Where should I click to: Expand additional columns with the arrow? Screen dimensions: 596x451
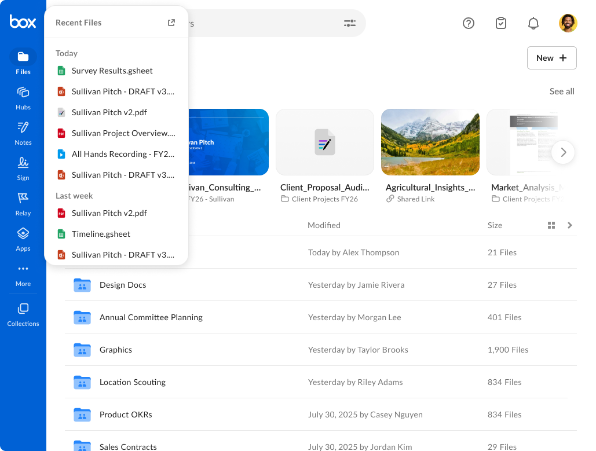pos(570,225)
